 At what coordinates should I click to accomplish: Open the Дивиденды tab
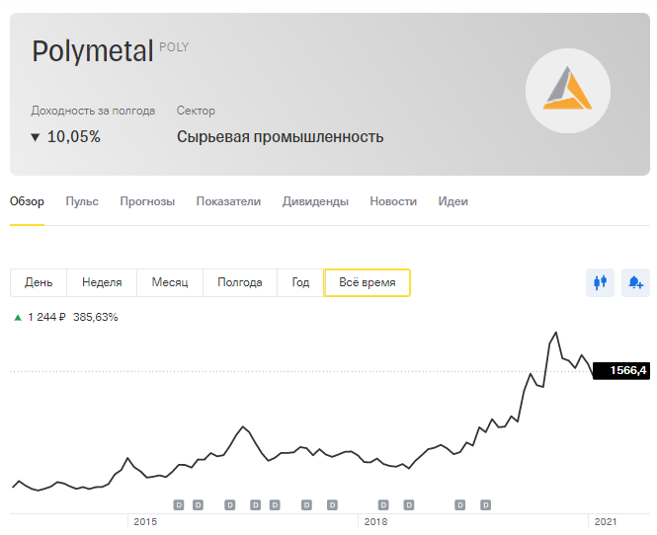pos(315,201)
